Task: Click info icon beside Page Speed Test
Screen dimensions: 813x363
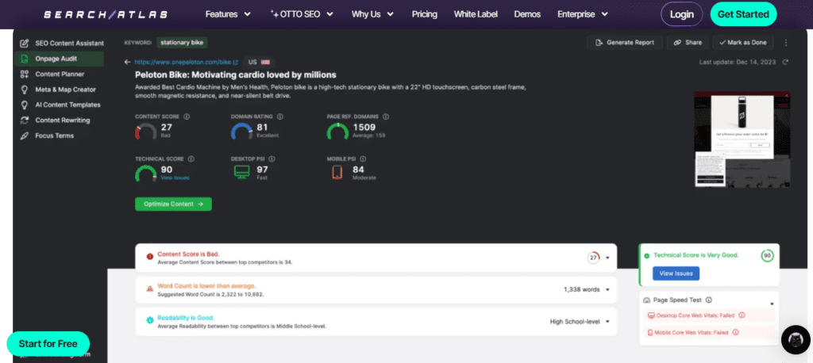Action: 709,300
